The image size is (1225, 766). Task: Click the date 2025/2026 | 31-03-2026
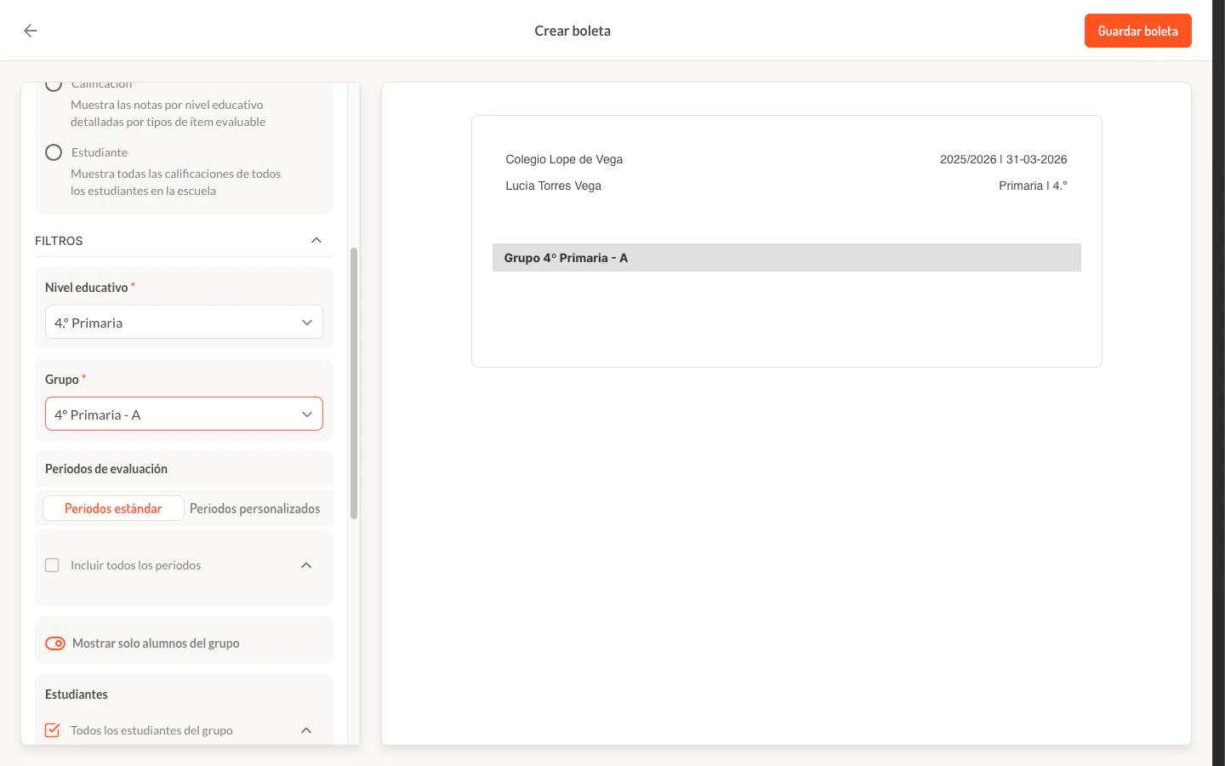[1003, 159]
